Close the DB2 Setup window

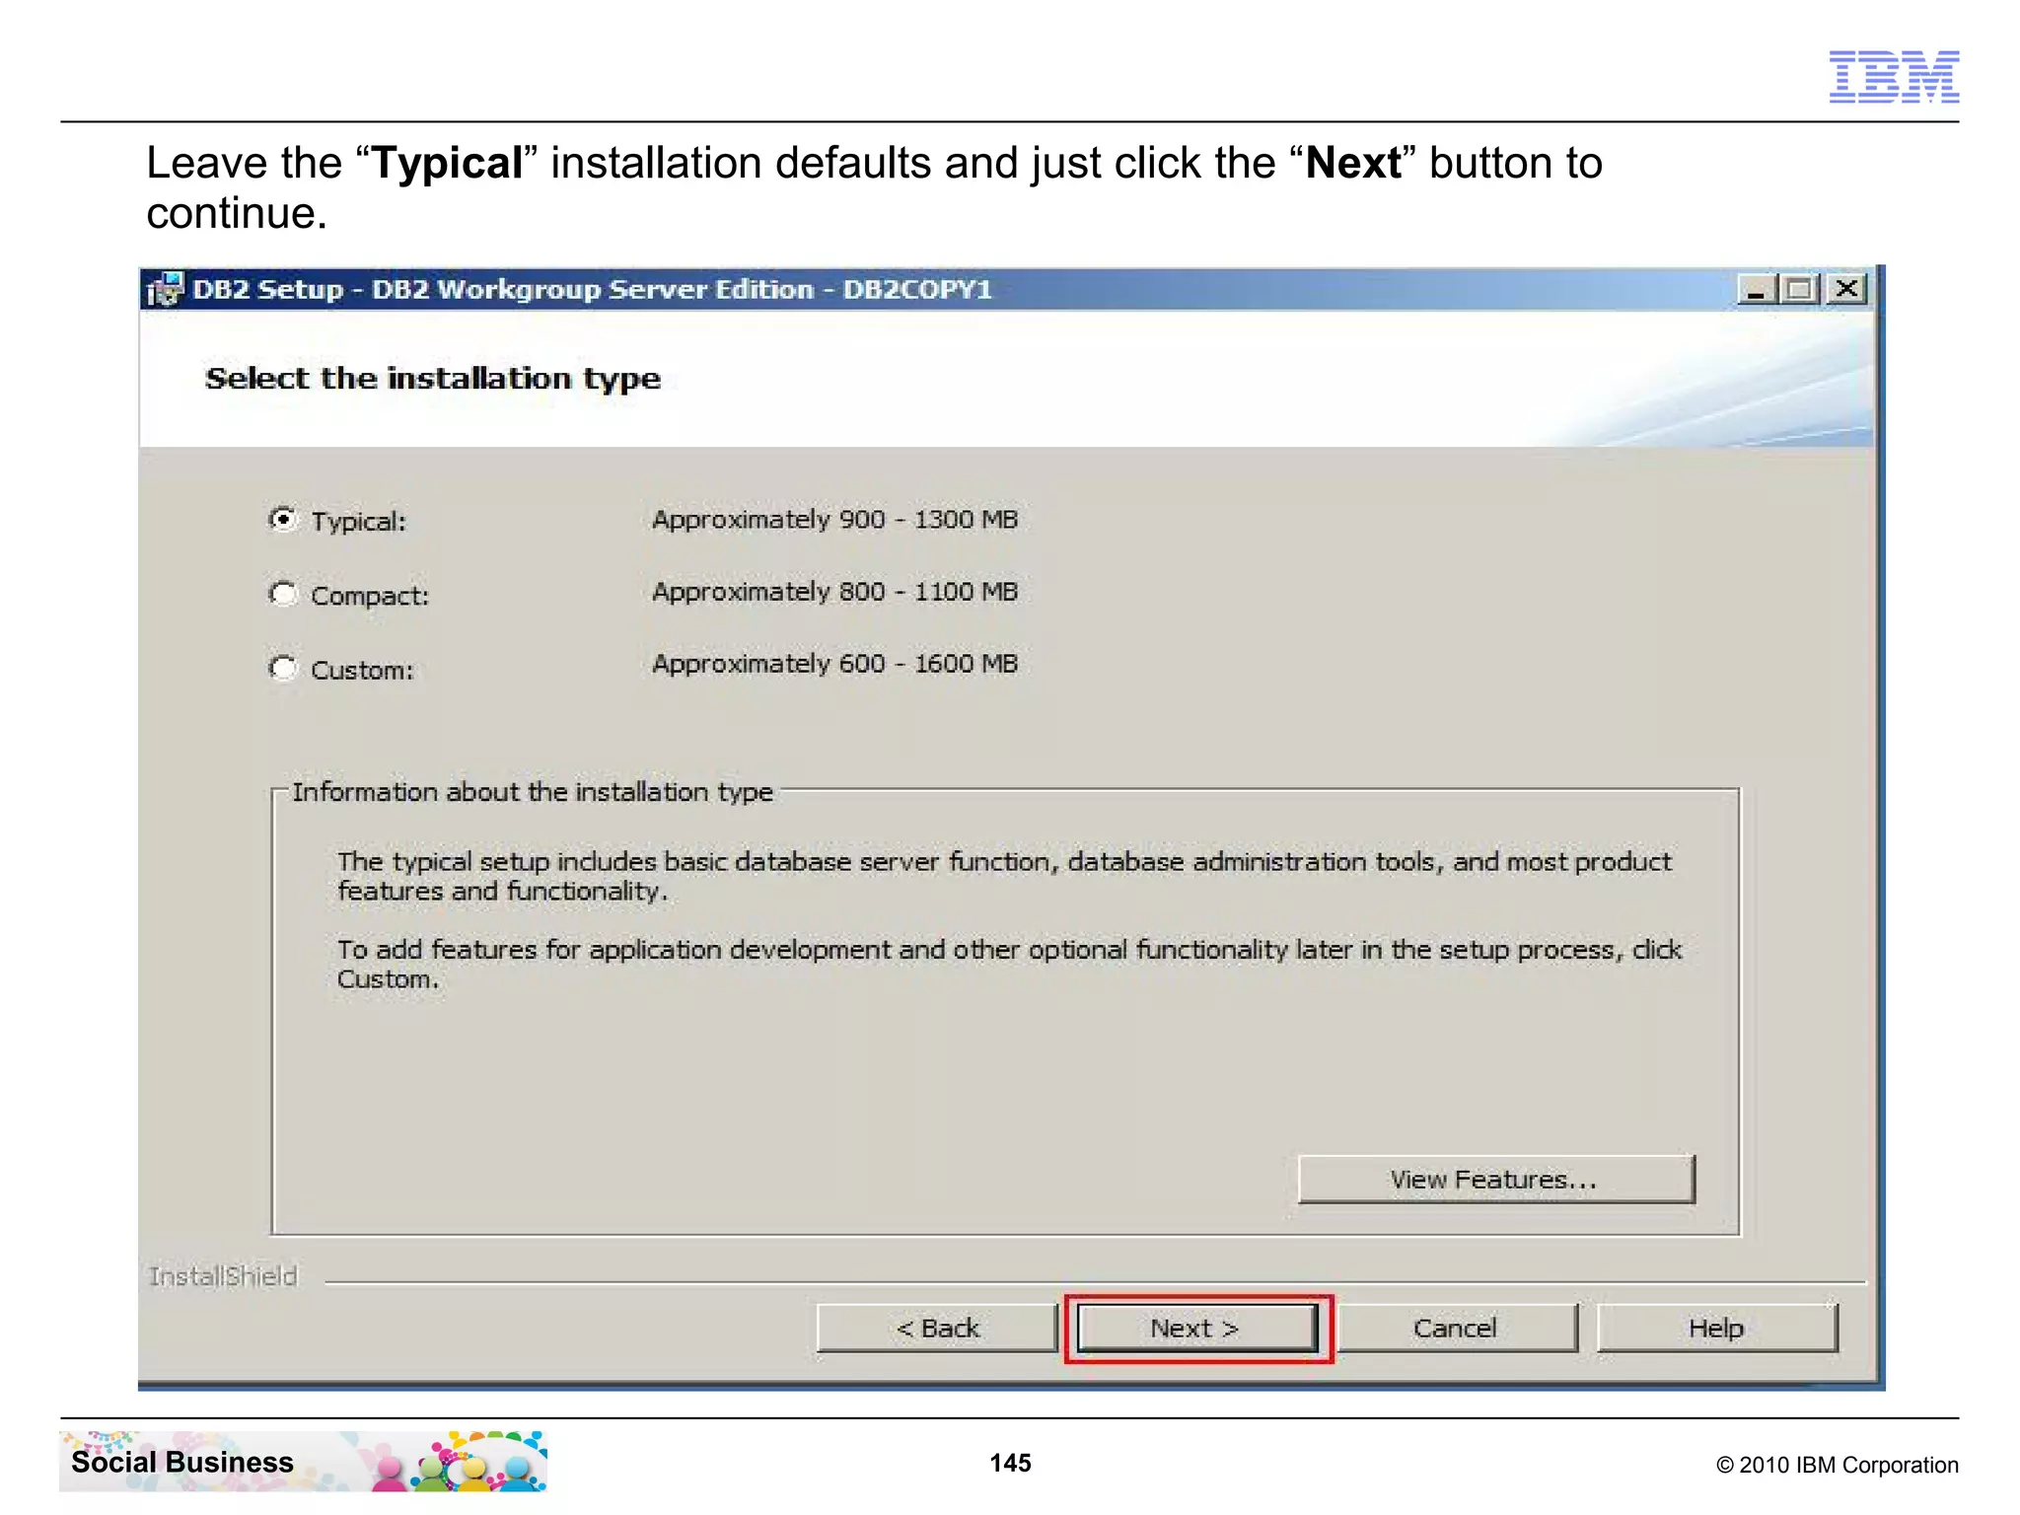(x=1846, y=289)
